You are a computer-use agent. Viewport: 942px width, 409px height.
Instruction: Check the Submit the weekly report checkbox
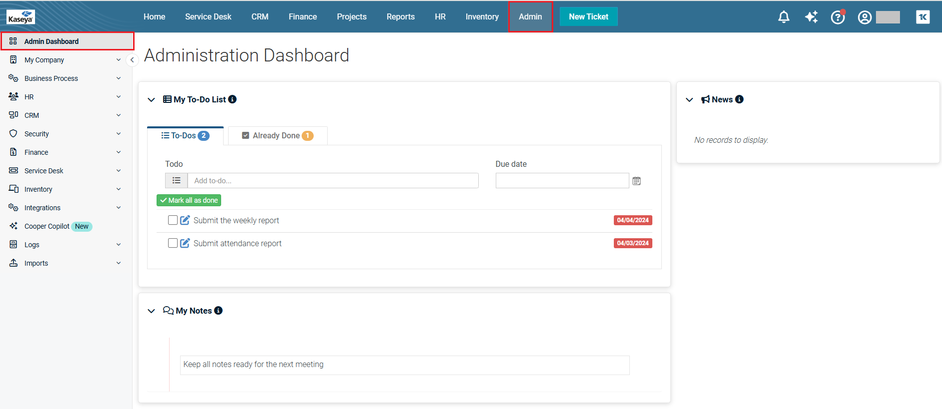point(173,220)
